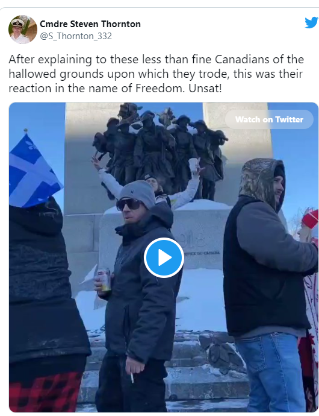Open Cmdre Steven Thornton's profile avatar

point(23,30)
